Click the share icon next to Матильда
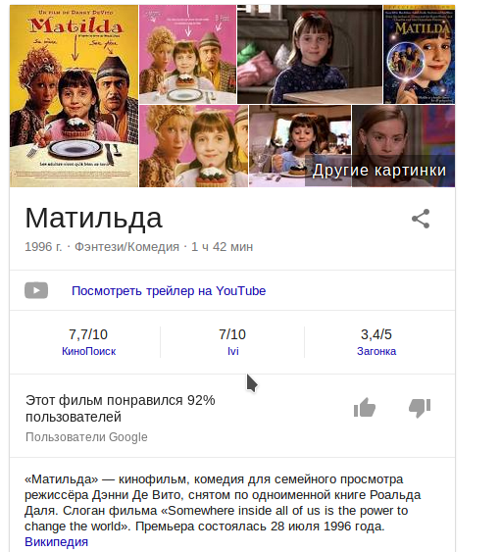The height and width of the screenshot is (552, 501). (421, 219)
